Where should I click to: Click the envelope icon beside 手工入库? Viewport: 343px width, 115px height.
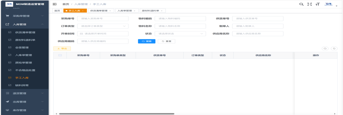pos(10,78)
